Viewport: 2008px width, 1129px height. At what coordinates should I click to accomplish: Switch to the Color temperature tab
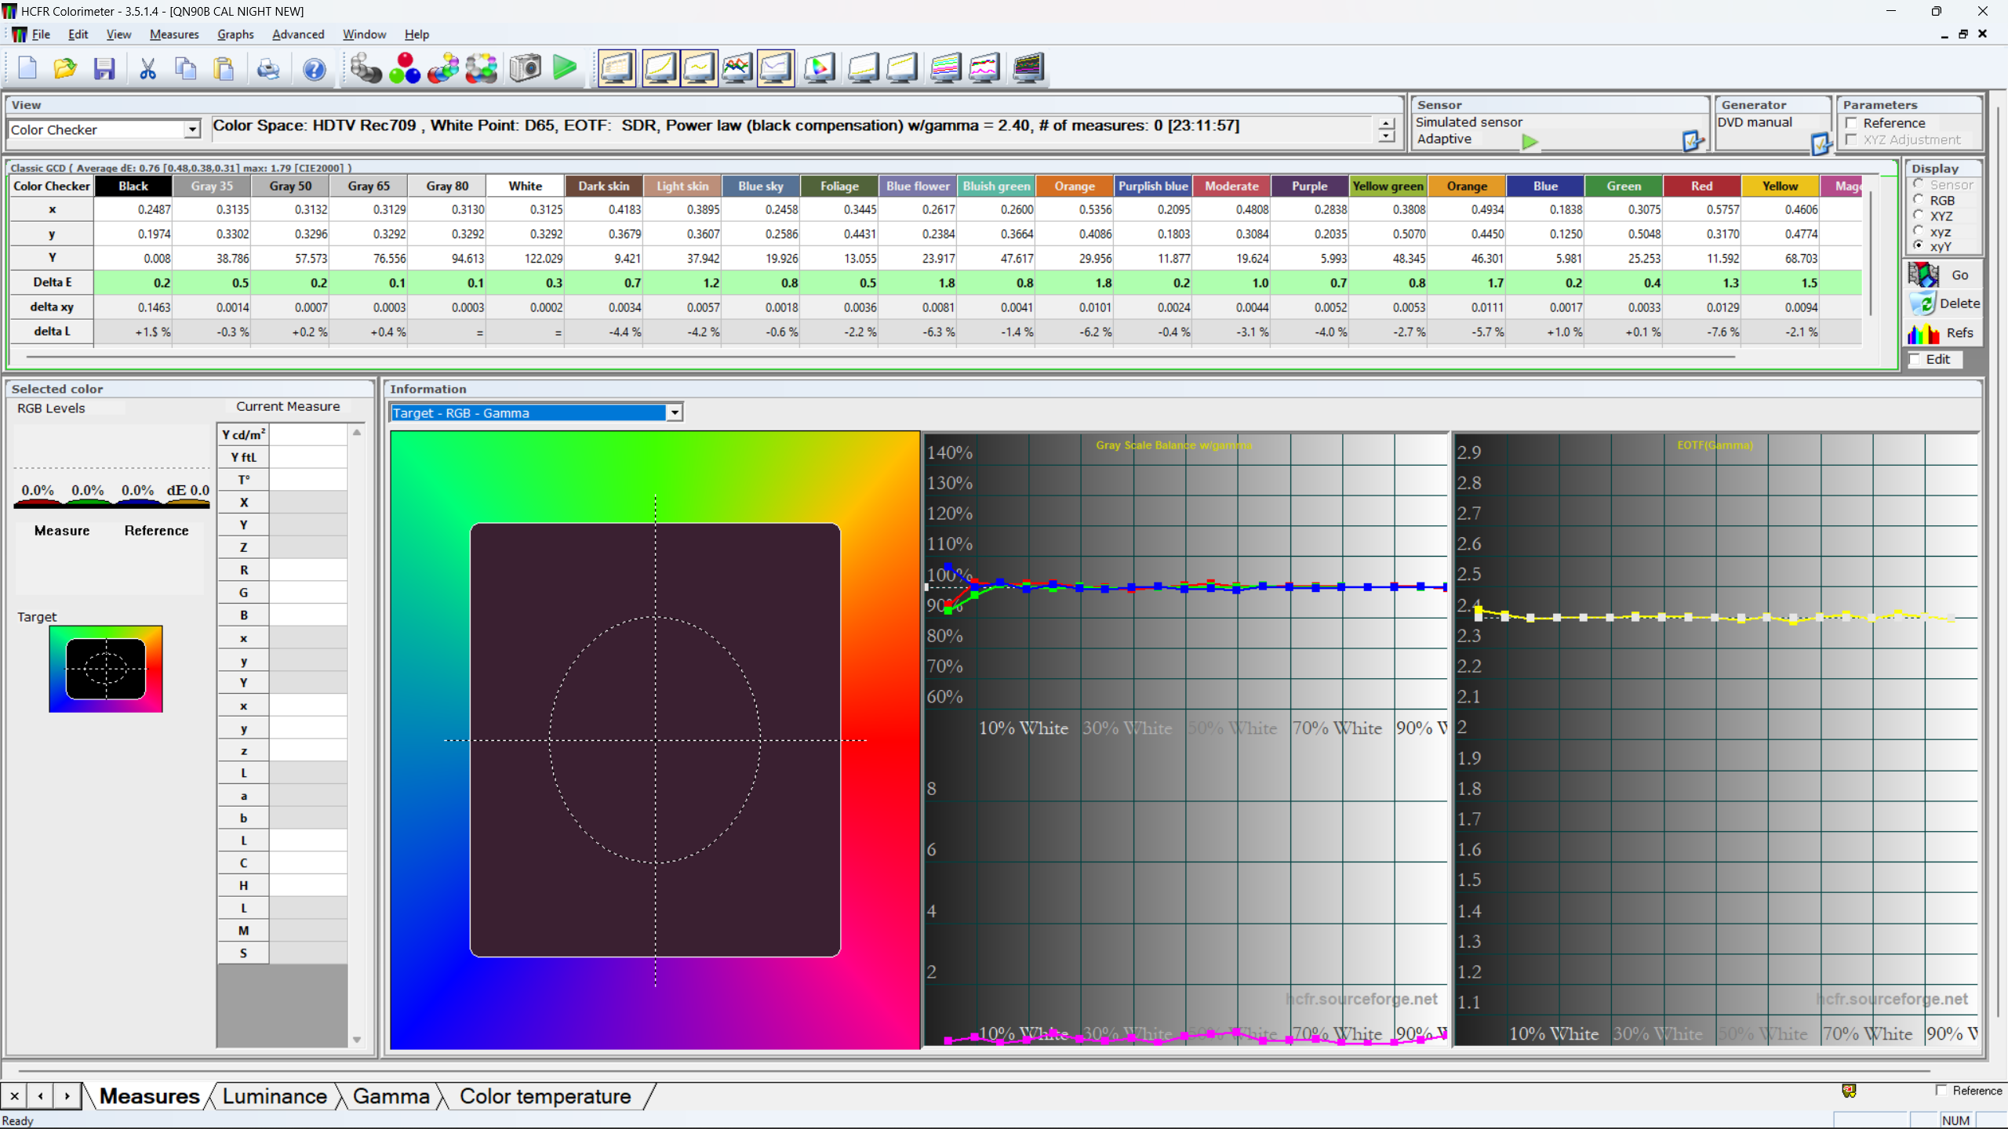[x=544, y=1096]
